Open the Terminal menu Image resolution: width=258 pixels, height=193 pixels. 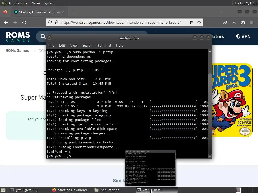[x=104, y=46]
